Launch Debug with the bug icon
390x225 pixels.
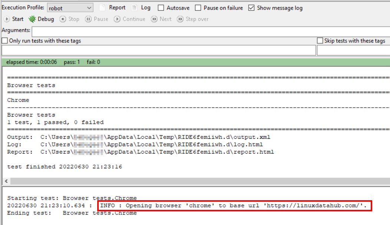(x=32, y=19)
